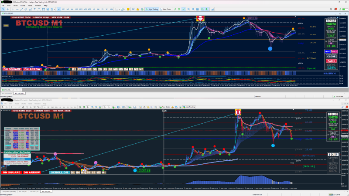Click the 103057.83 price label on bottom chart

click(144, 171)
